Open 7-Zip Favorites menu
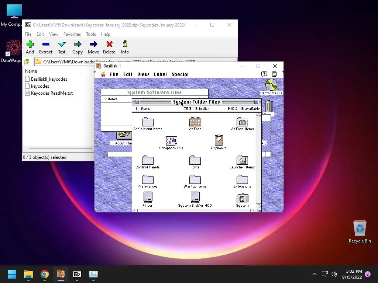 click(x=72, y=34)
